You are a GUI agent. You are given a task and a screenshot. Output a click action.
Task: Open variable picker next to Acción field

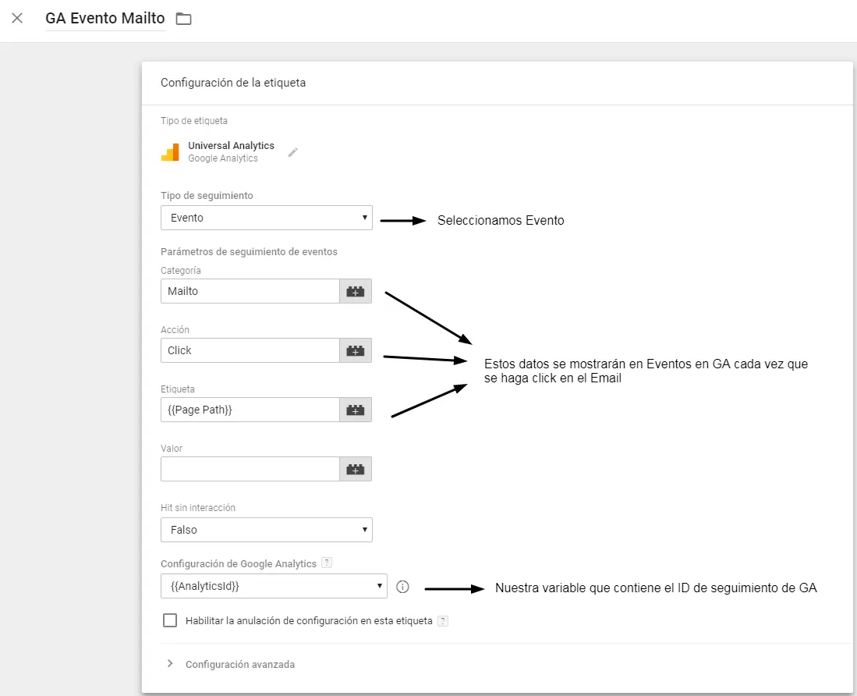coord(356,350)
